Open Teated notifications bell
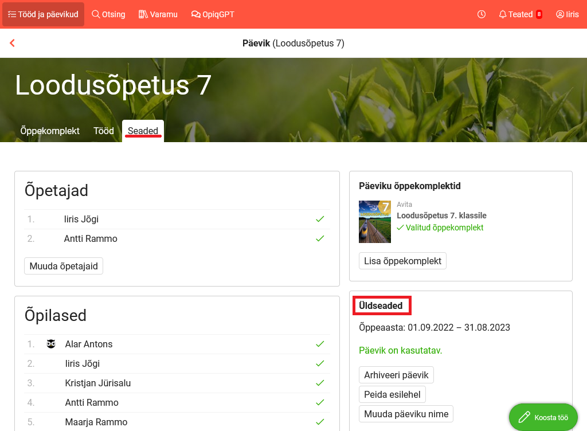This screenshot has width=587, height=431. pyautogui.click(x=520, y=14)
